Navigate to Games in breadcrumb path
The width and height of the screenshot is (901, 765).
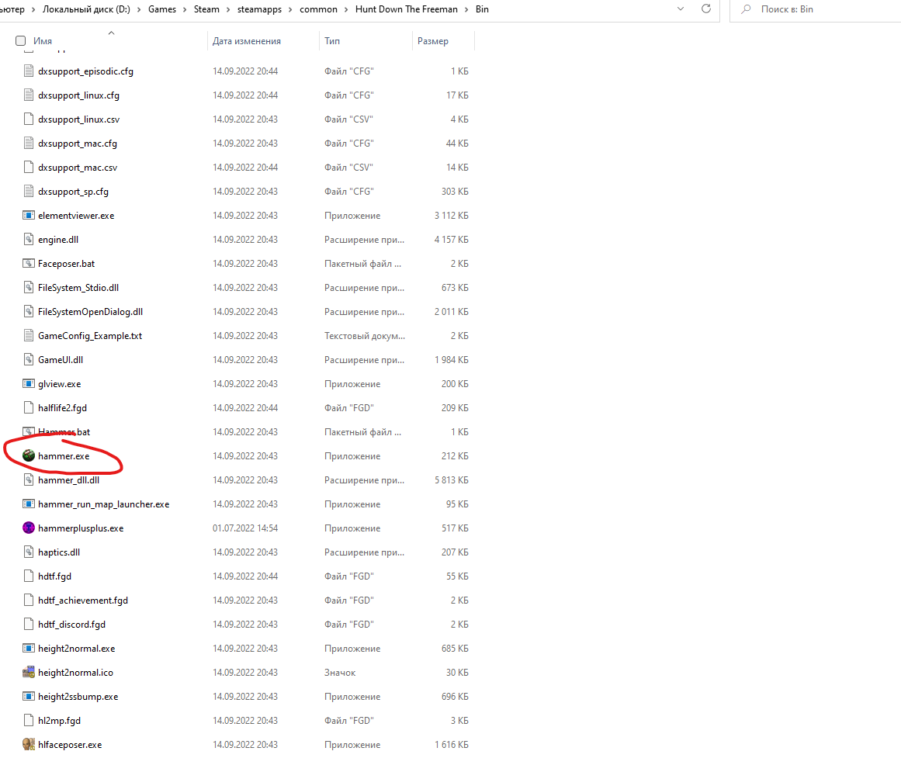(162, 9)
